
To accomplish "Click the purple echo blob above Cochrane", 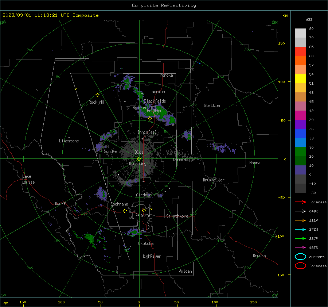I will pos(102,193).
